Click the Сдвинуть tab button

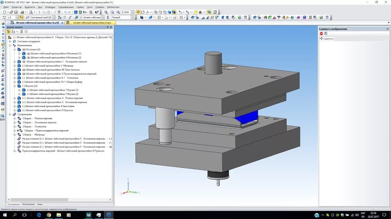tap(327, 39)
